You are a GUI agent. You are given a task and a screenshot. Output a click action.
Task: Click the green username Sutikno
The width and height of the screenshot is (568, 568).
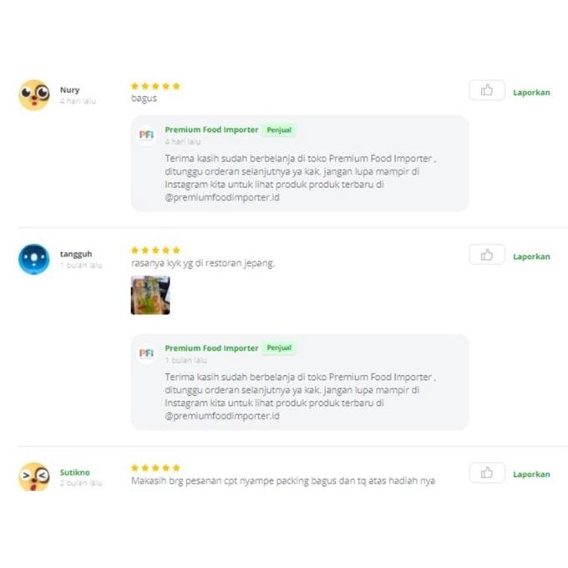point(74,472)
